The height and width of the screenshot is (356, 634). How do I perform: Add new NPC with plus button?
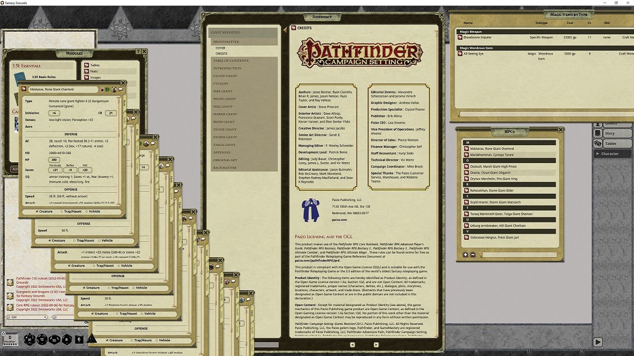coord(466,255)
